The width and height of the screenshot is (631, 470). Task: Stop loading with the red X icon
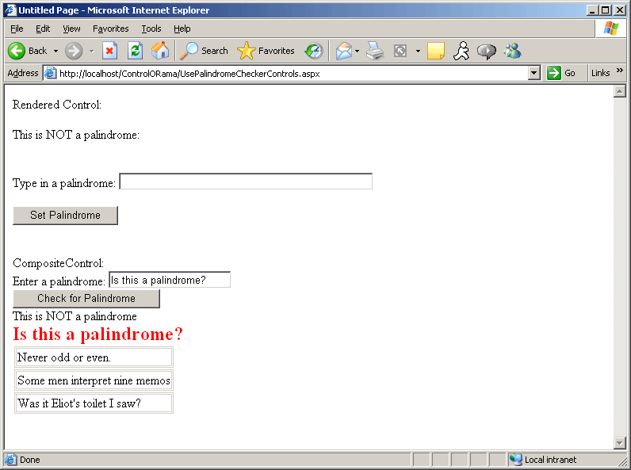click(x=109, y=51)
